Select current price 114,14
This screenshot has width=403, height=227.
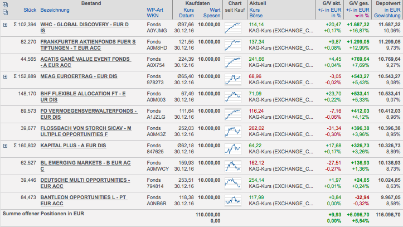pyautogui.click(x=256, y=25)
